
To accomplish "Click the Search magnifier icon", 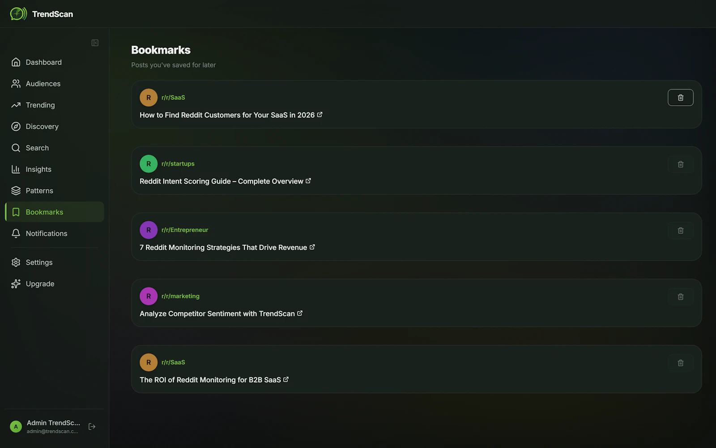I will click(x=16, y=148).
